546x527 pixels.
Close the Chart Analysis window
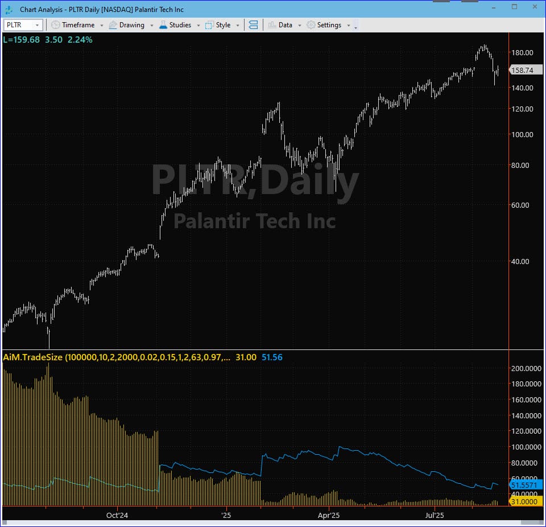535,7
